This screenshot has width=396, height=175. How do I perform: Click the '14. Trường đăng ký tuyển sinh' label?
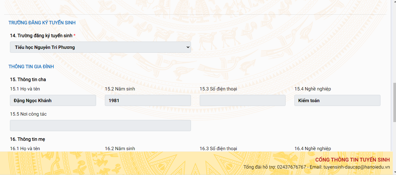(41, 36)
